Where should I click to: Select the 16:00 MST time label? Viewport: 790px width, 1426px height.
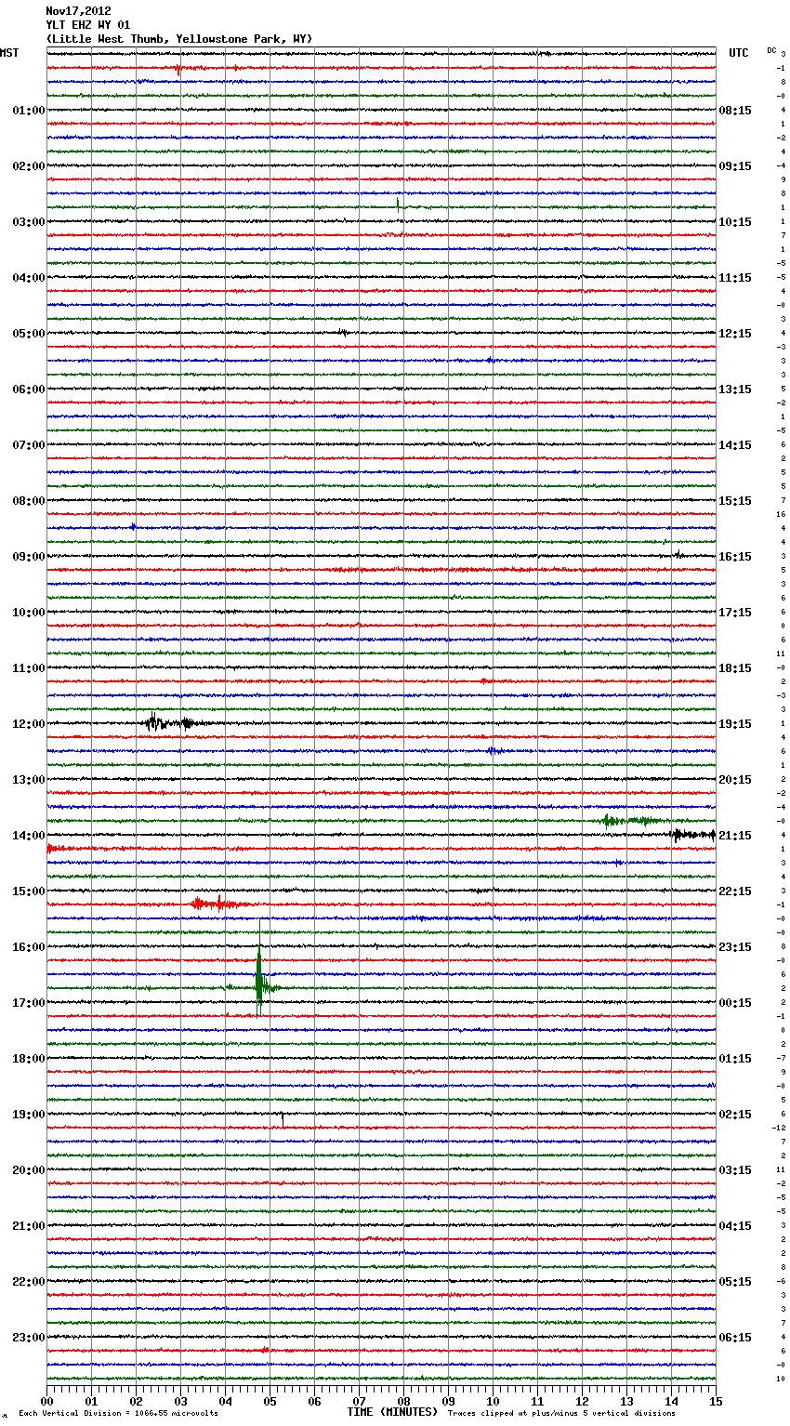point(29,947)
